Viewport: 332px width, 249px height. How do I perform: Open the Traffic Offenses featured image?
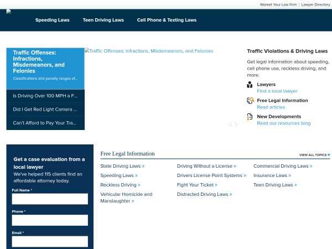pos(149,51)
